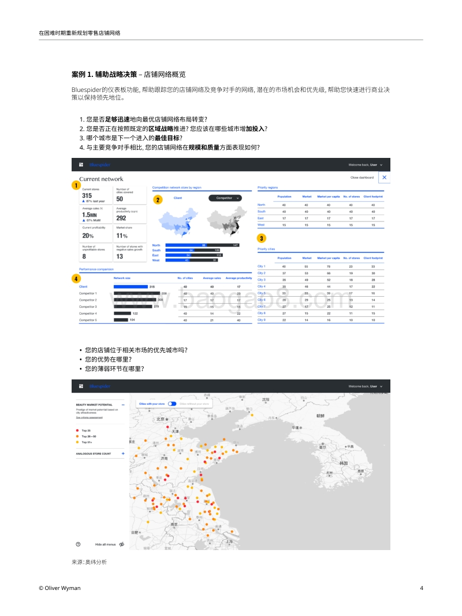Open City 3 in Priority cities
The image size is (462, 616).
click(321, 280)
